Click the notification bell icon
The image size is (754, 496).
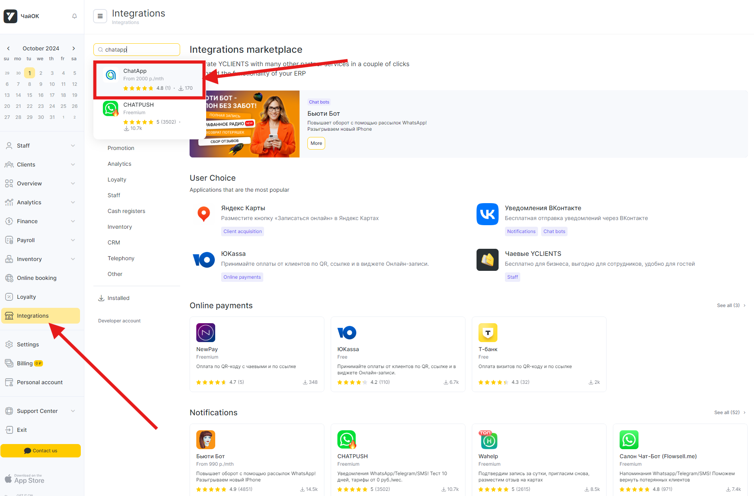74,16
